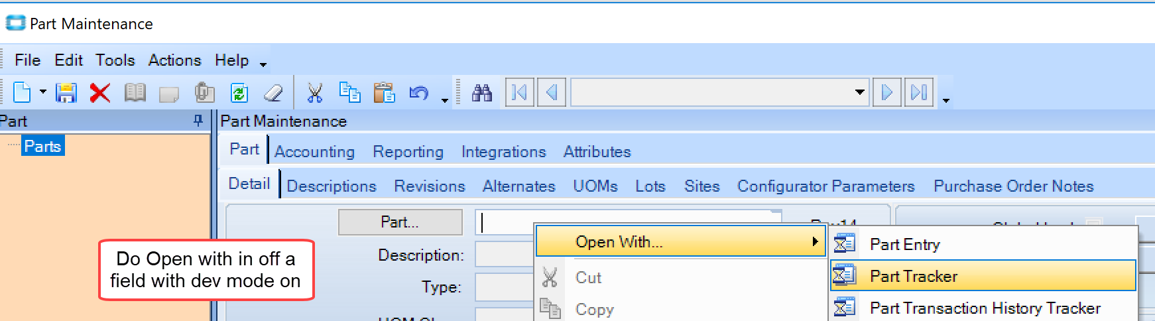Click the Undo arrow icon
The height and width of the screenshot is (321, 1155).
(x=418, y=93)
